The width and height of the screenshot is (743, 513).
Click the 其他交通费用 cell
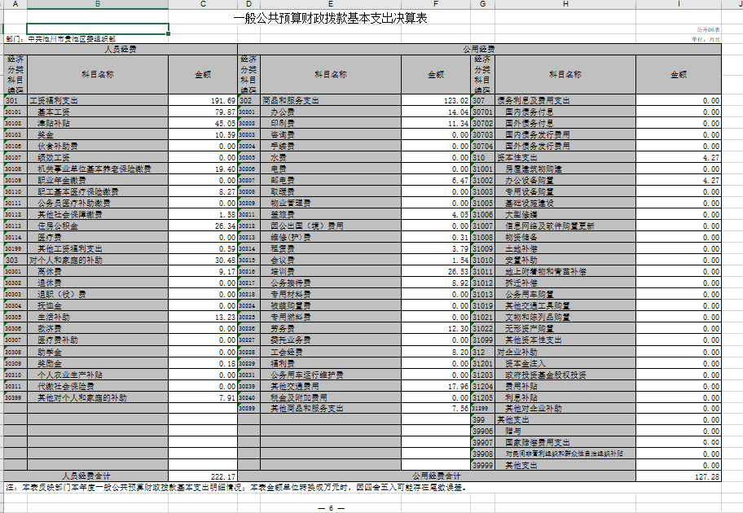click(331, 386)
